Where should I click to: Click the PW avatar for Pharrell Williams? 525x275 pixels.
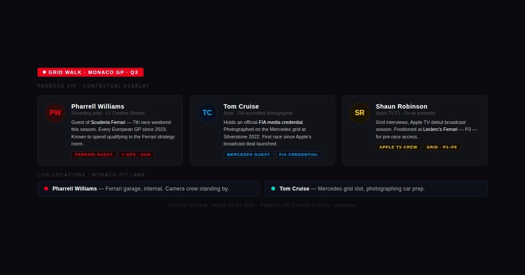point(55,113)
